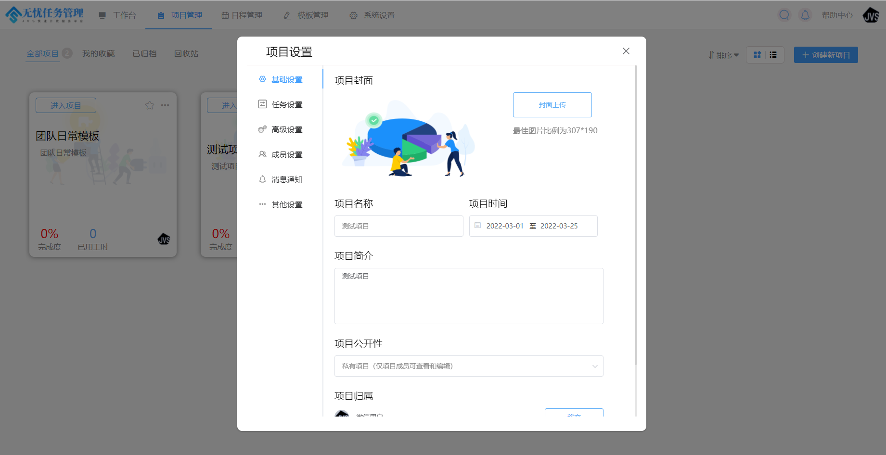Click the 团队日常模板 project title

67,136
